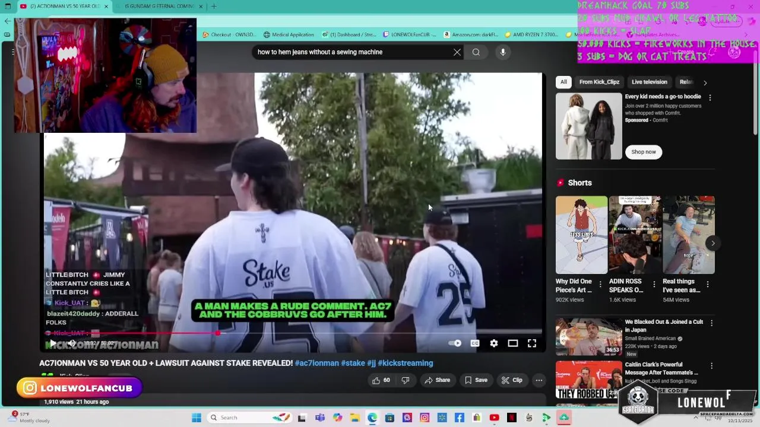Open Facebook from the taskbar
The image size is (760, 427).
click(x=460, y=418)
